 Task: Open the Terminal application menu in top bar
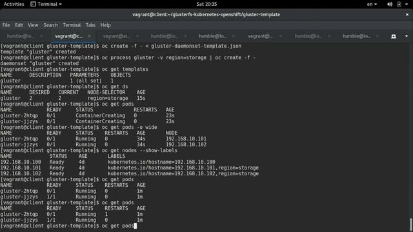tap(46, 4)
